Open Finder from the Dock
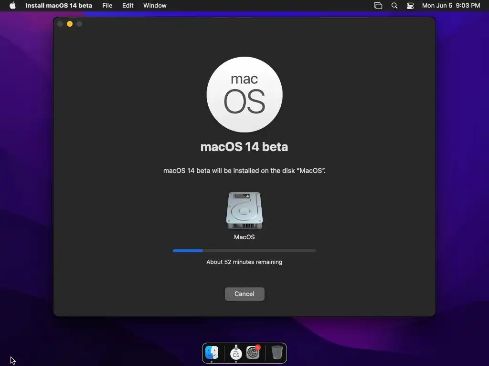This screenshot has height=366, width=489. (212, 353)
